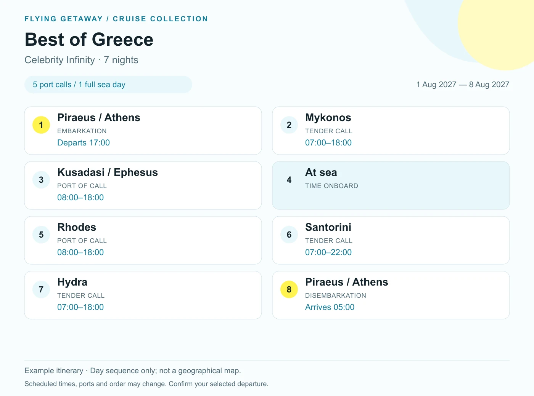
Task: Click the "Celebrity Infinity · 7 nights" subtitle
Action: point(81,60)
